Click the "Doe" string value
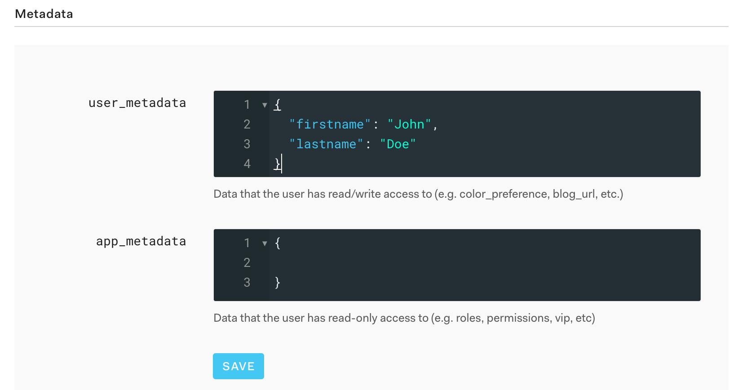 point(398,144)
